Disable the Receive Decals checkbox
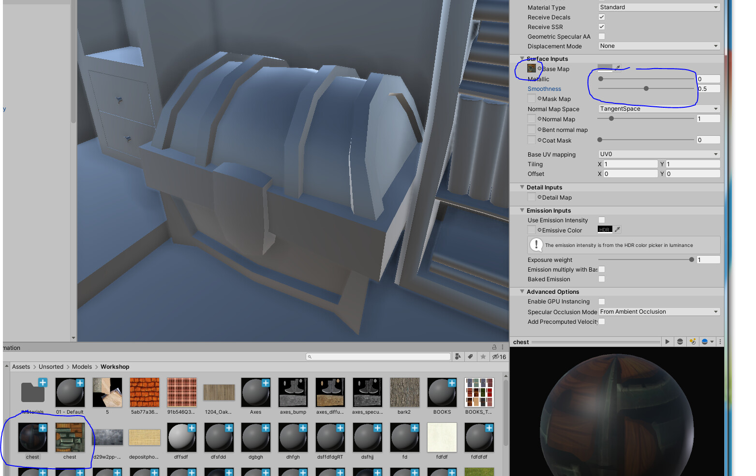The width and height of the screenshot is (756, 476). (x=601, y=17)
